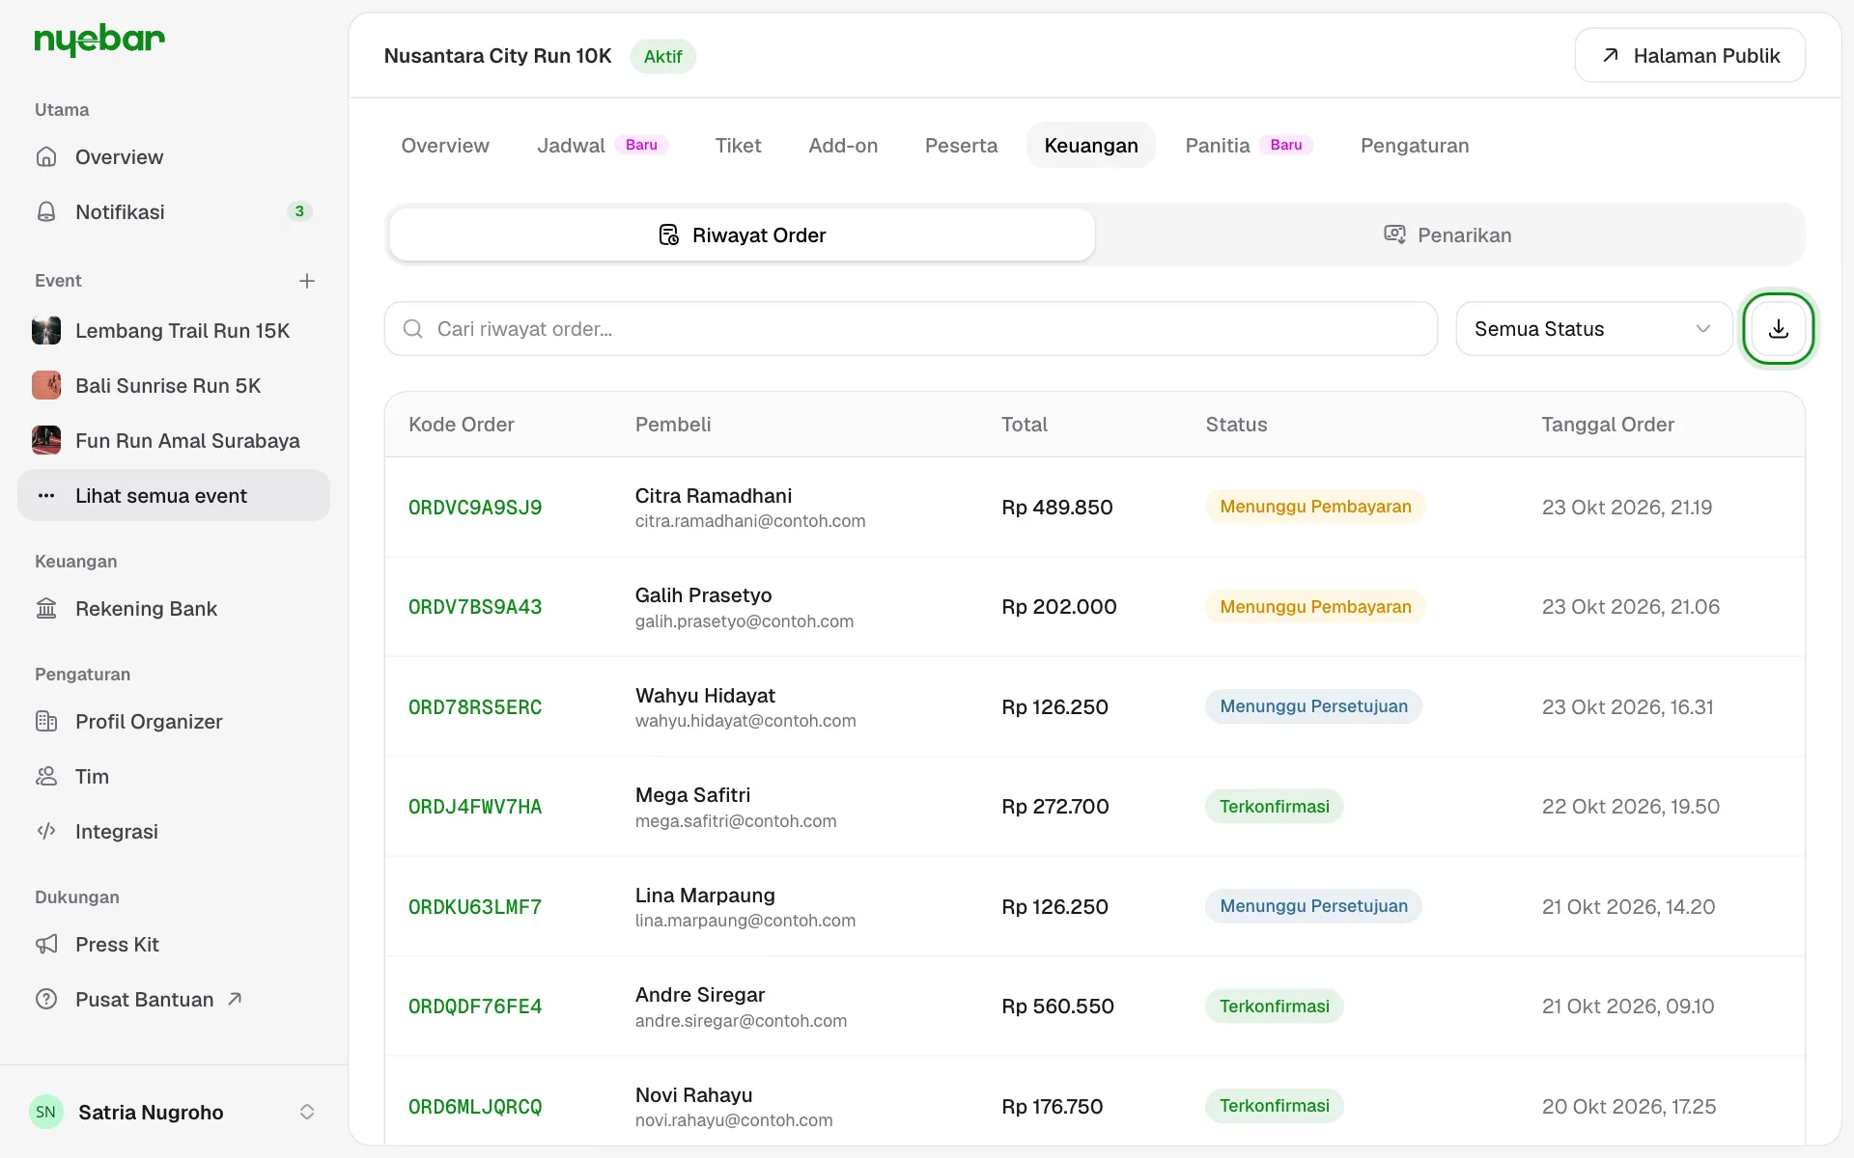The width and height of the screenshot is (1854, 1158).
Task: Open order ORDV7BS9A43
Action: 475,607
